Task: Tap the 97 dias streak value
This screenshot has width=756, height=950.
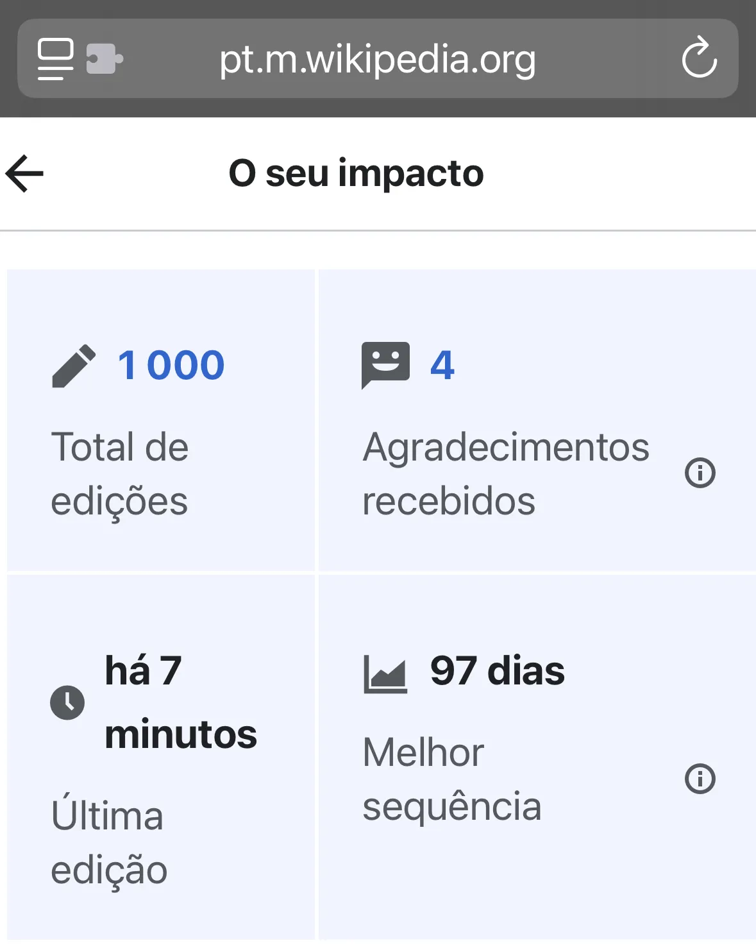Action: (498, 671)
